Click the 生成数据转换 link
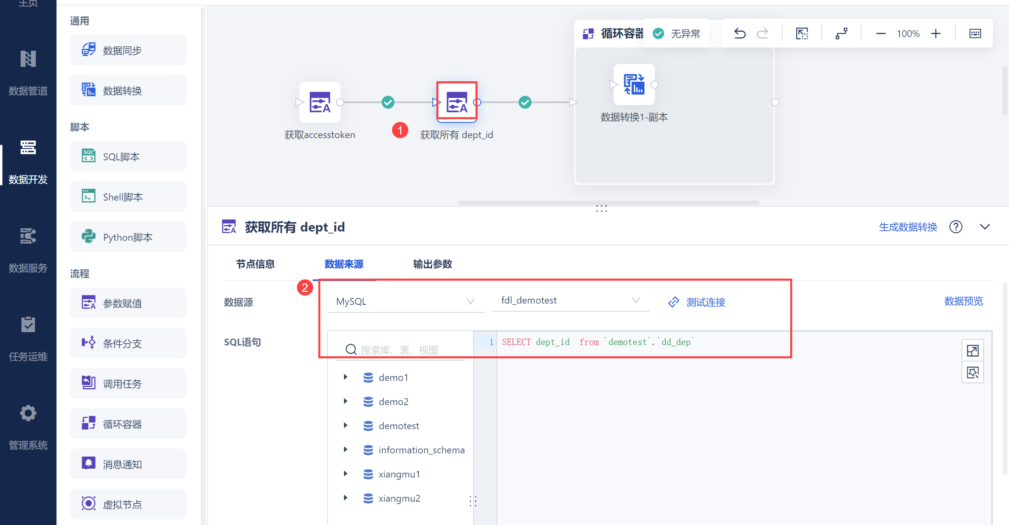This screenshot has width=1009, height=525. [908, 227]
